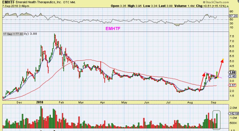Click the High 3.95 value
The width and height of the screenshot is (239, 131).
135,6
